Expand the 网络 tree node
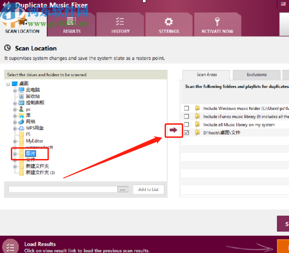Screen dimensions: 289x253 (15, 122)
